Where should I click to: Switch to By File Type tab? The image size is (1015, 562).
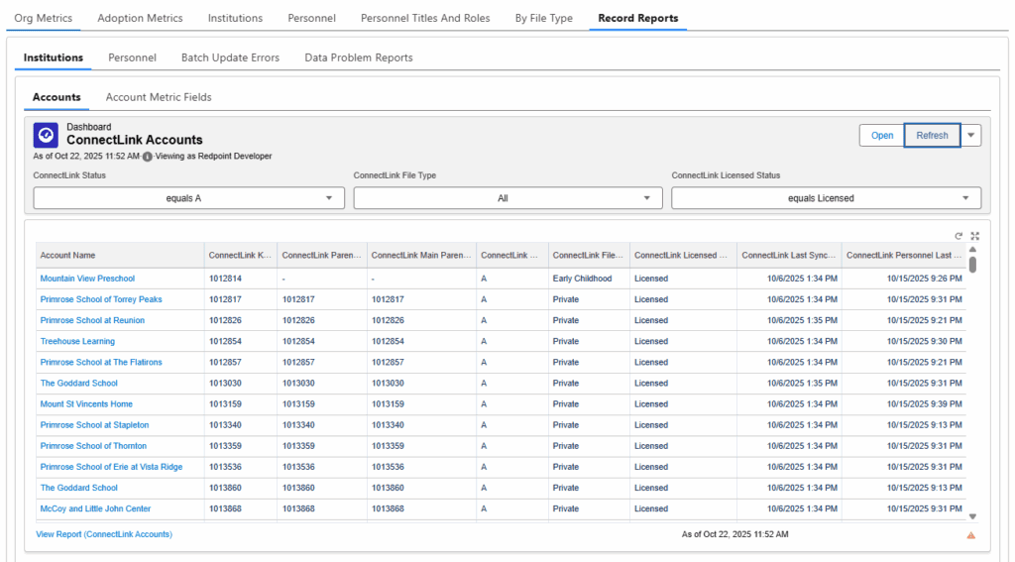[544, 18]
